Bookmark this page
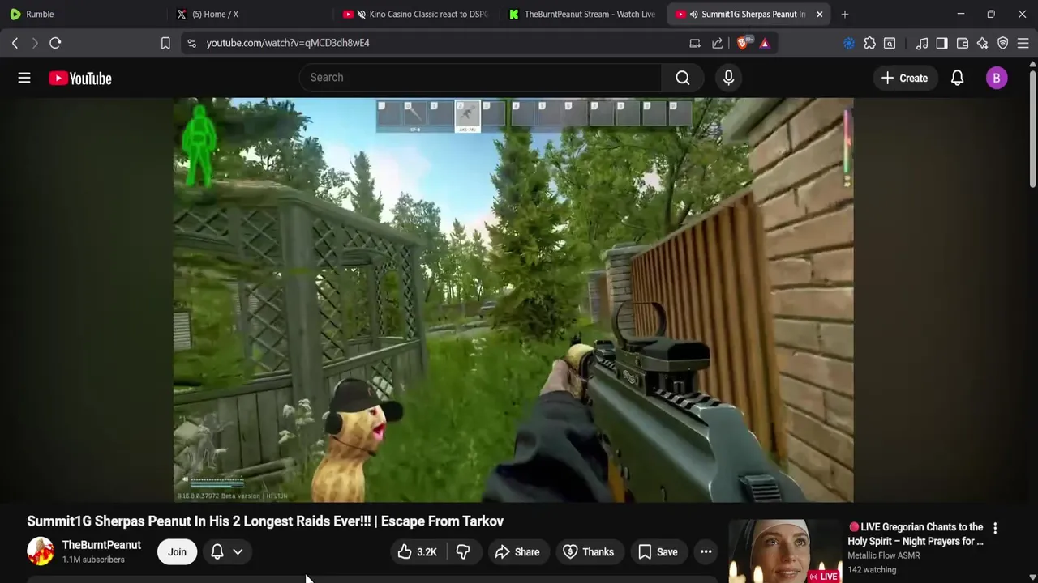Viewport: 1038px width, 583px height. coord(165,43)
